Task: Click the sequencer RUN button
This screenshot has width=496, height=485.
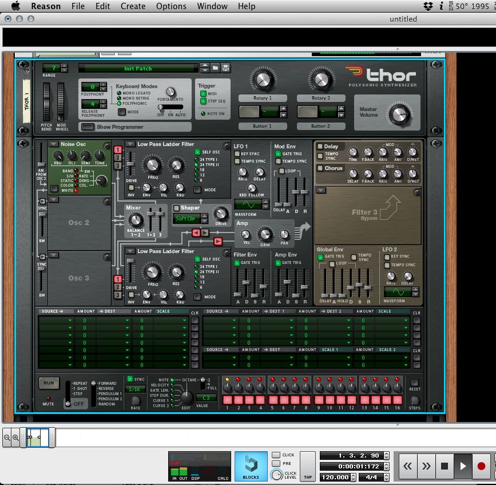Action: click(49, 383)
